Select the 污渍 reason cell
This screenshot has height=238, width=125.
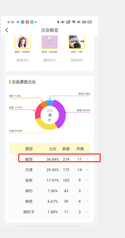[x=29, y=170]
